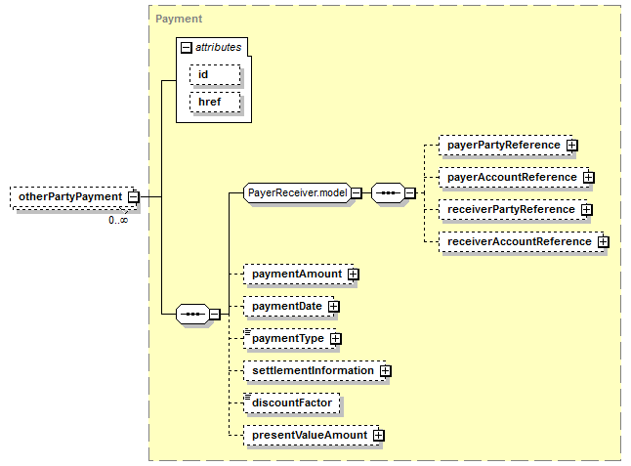The image size is (631, 466).
Task: Expand payerAccountReference element
Action: [x=588, y=178]
